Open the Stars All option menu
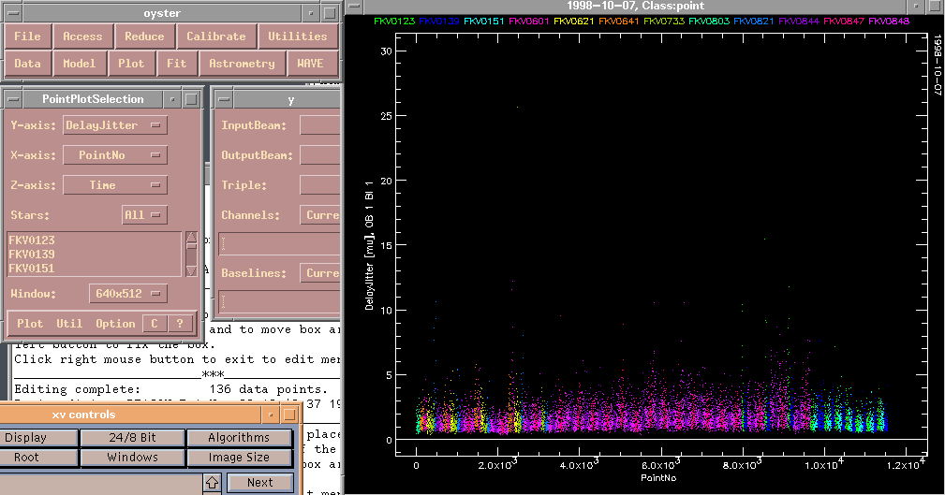The image size is (945, 495). [x=144, y=215]
